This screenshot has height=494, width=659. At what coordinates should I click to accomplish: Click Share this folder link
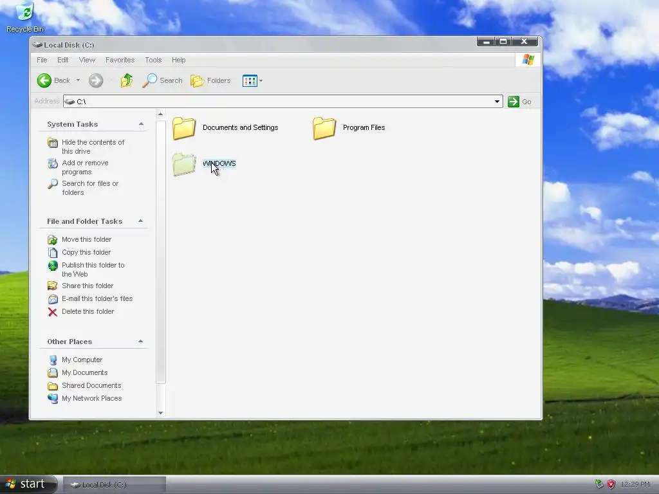[88, 286]
